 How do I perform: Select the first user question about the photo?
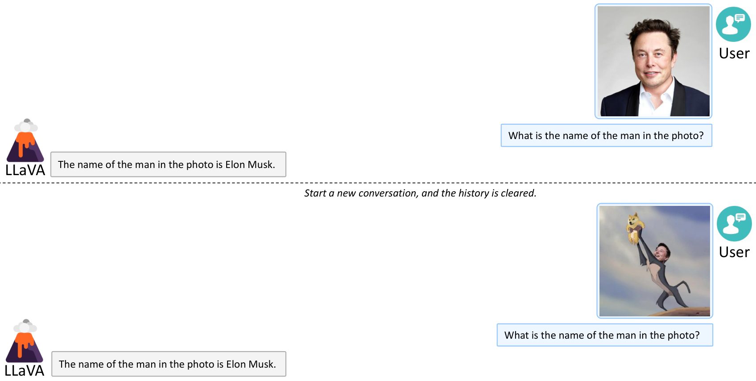click(606, 135)
